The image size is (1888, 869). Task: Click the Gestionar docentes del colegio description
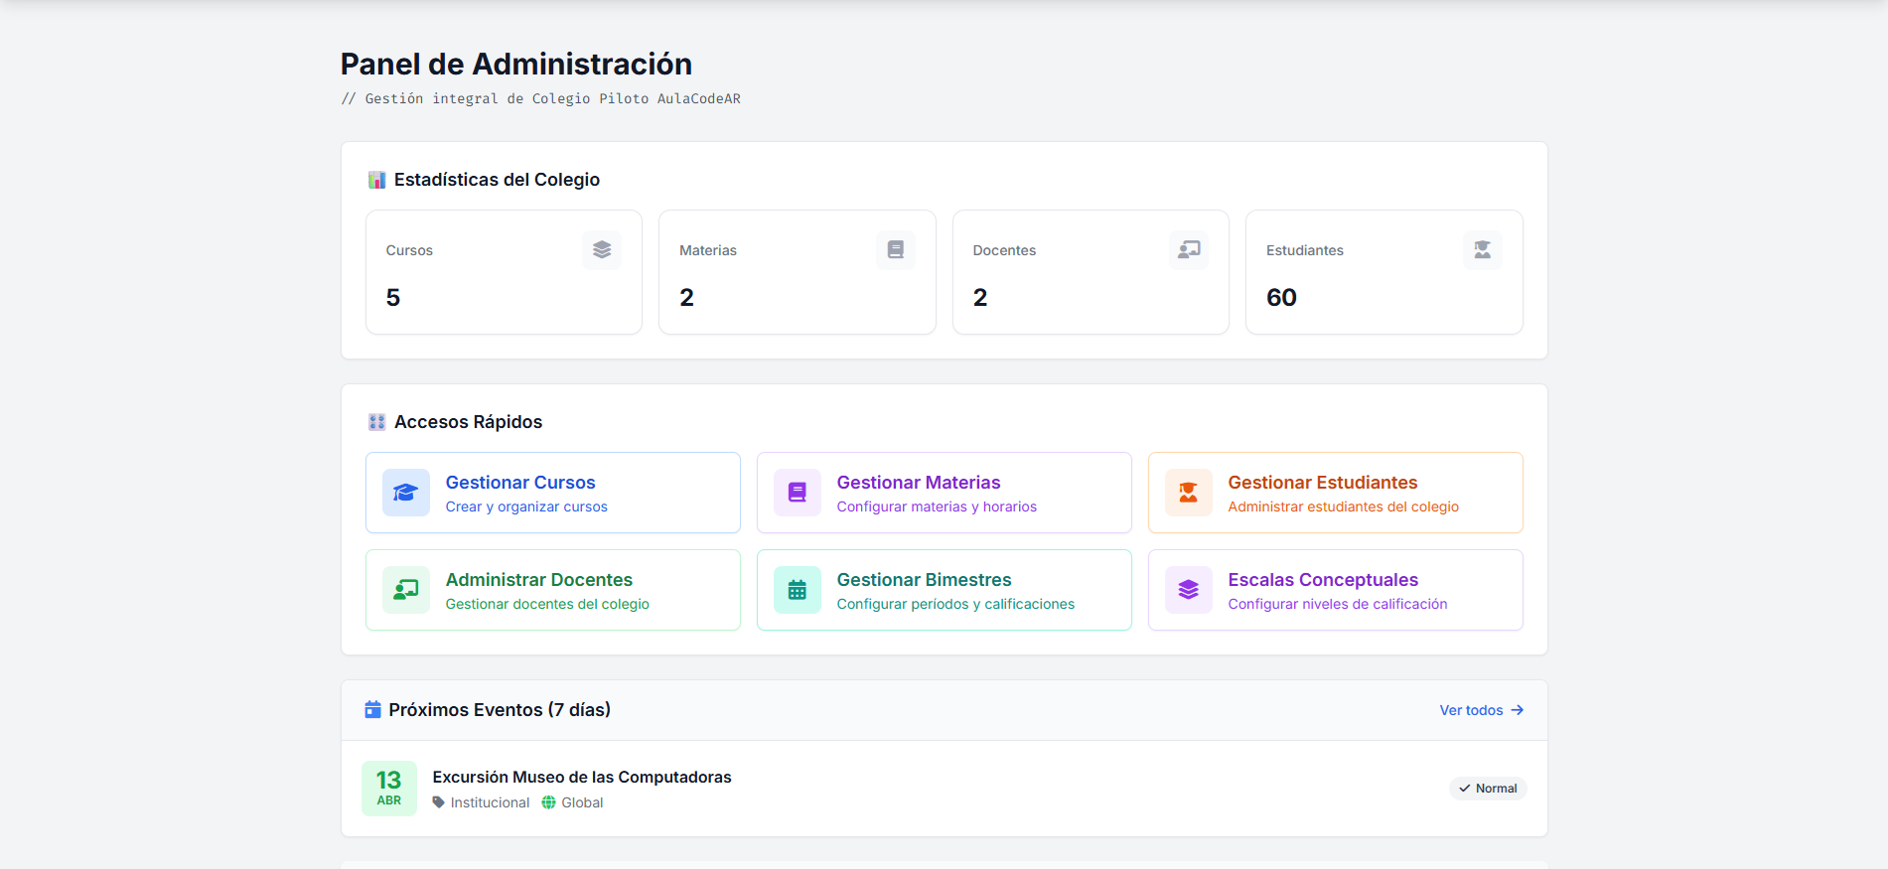(x=547, y=604)
